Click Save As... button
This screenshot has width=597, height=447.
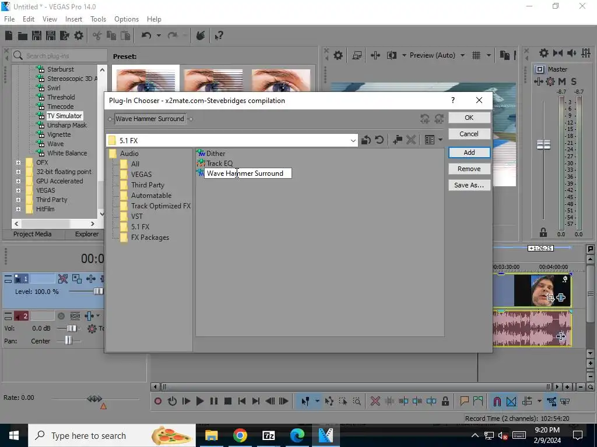point(469,185)
